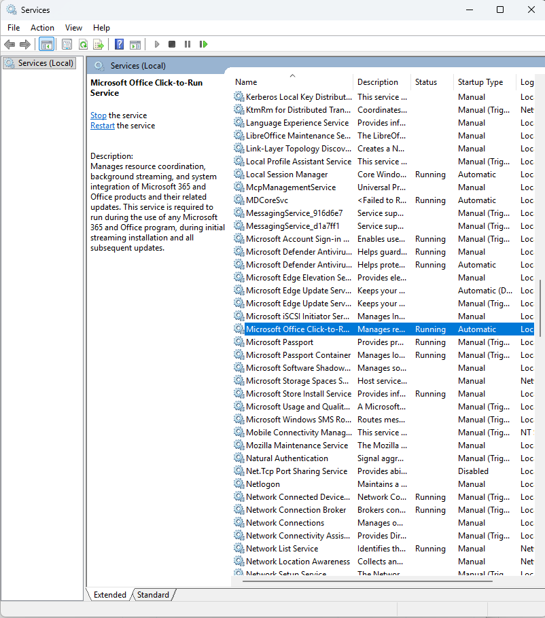Image resolution: width=545 pixels, height=618 pixels.
Task: Pause the service with the pause toolbar icon
Action: pos(188,44)
